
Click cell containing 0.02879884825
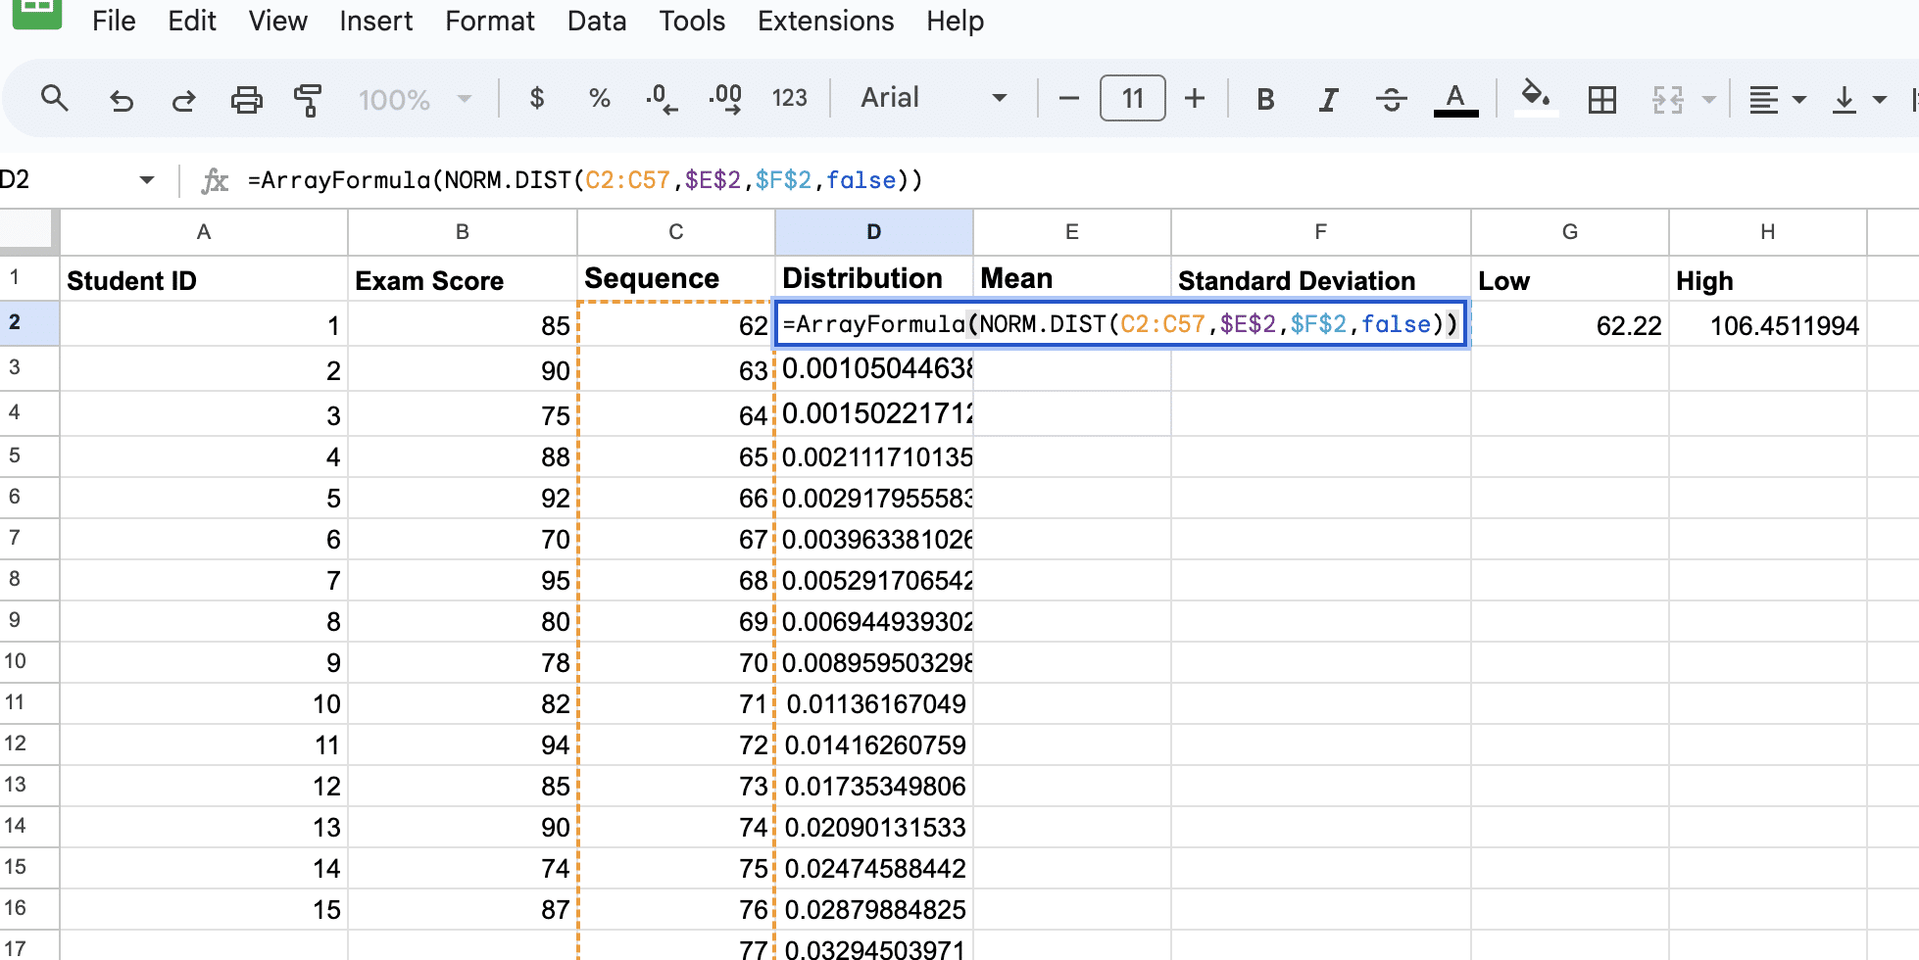click(873, 909)
